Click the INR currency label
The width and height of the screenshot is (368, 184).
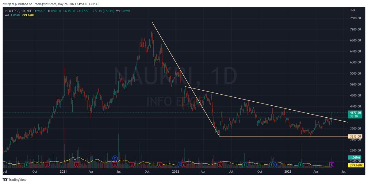click(x=353, y=10)
